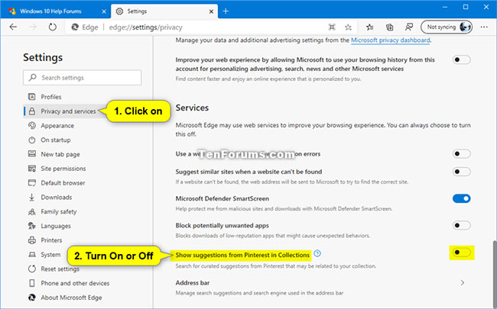
Task: Click the Refresh page icon
Action: pyautogui.click(x=53, y=27)
